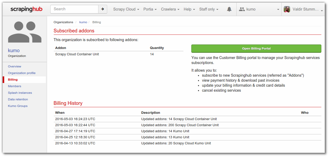The width and height of the screenshot is (329, 157).
Task: Click Open Billing Portal button
Action: (256, 48)
